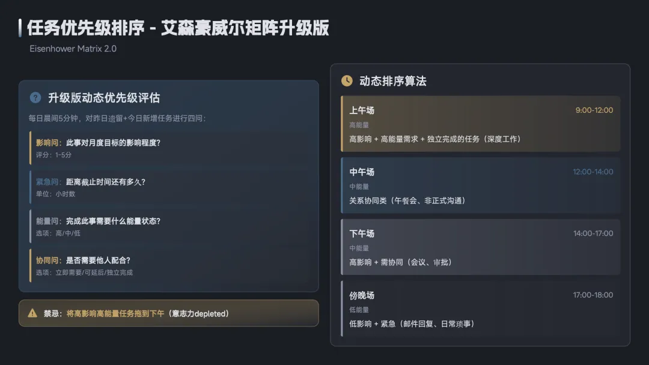Image resolution: width=649 pixels, height=365 pixels.
Task: Select the 下午场 time block card
Action: click(x=480, y=247)
